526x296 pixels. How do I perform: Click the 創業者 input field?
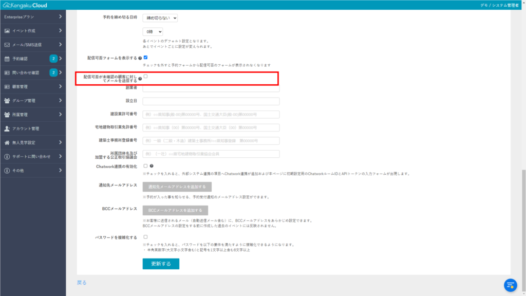pyautogui.click(x=211, y=88)
